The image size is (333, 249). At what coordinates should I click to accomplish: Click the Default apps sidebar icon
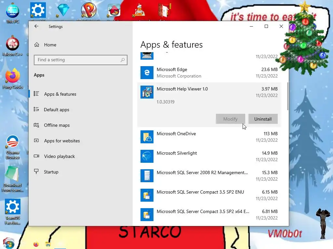[36, 109]
